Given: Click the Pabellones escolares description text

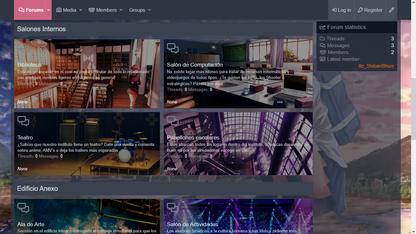Looking at the screenshot, I should pyautogui.click(x=238, y=147).
